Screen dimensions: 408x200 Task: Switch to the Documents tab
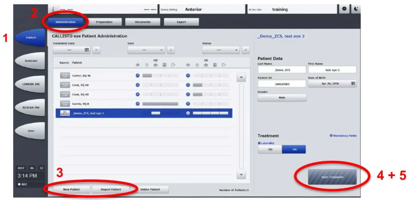click(143, 22)
